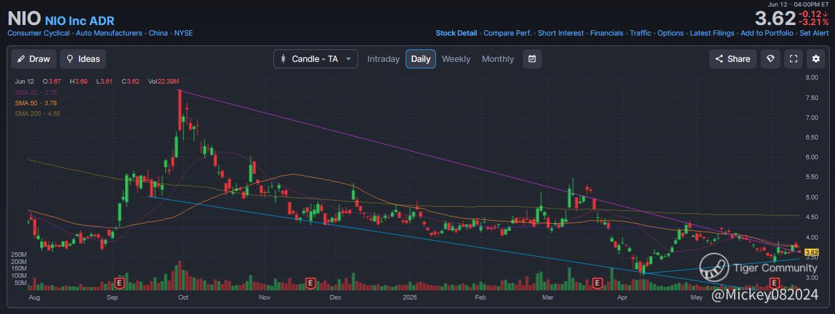Click the large 3.62 last price
Screen dimensions: 835x314
coord(774,18)
